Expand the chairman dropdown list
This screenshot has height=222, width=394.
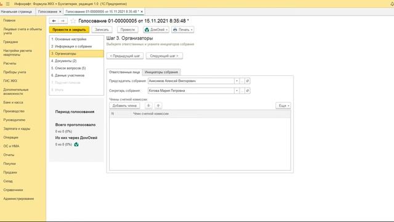pyautogui.click(x=236, y=81)
